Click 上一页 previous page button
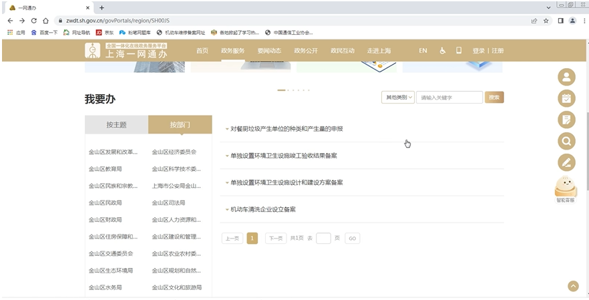 tap(232, 239)
